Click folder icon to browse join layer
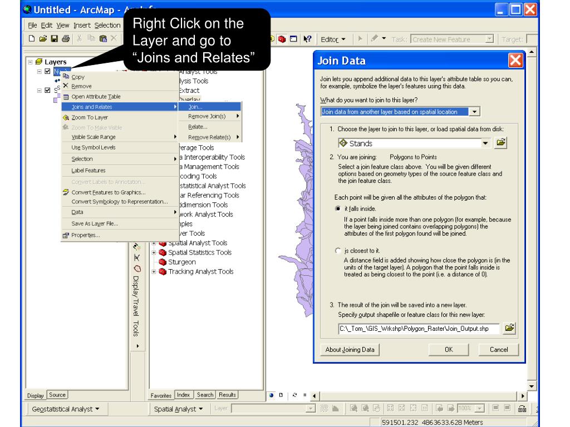Viewport: 570px width, 427px height. click(x=500, y=143)
